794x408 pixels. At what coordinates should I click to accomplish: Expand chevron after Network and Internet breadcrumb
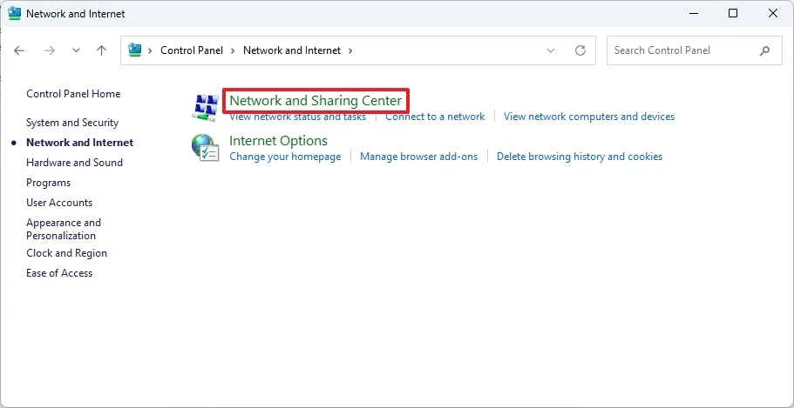tap(350, 50)
